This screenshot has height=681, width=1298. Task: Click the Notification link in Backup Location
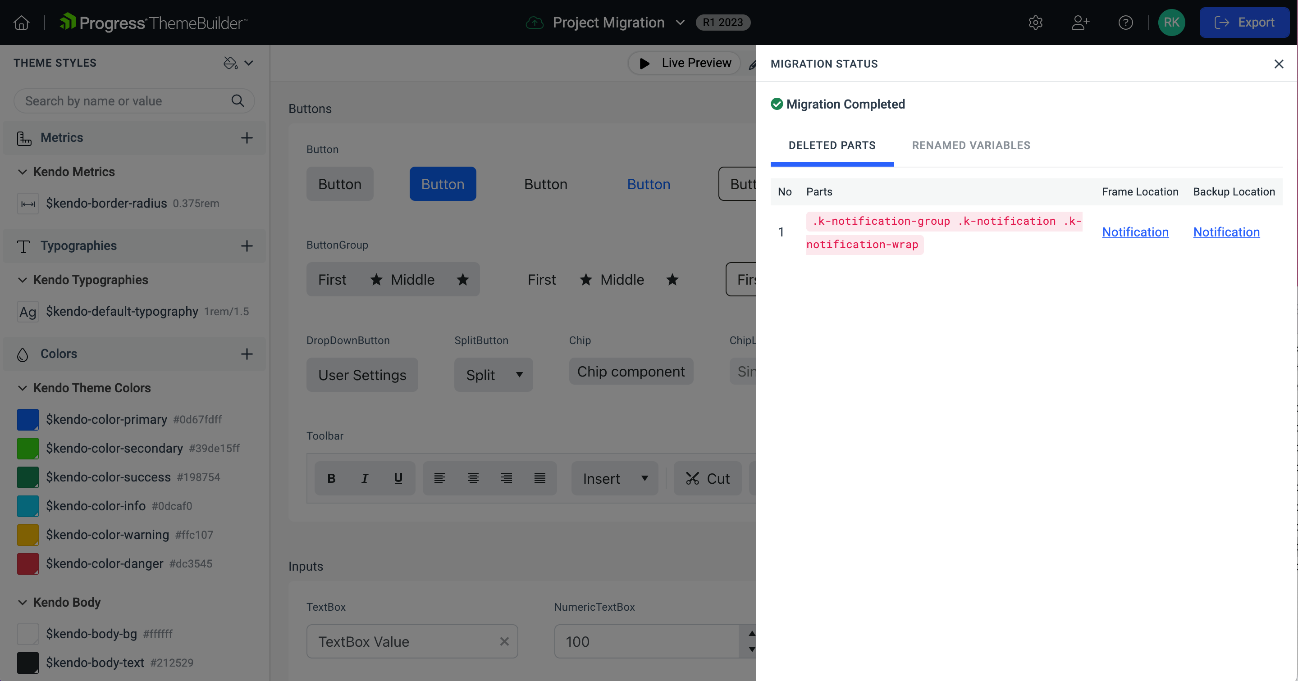[x=1226, y=232]
